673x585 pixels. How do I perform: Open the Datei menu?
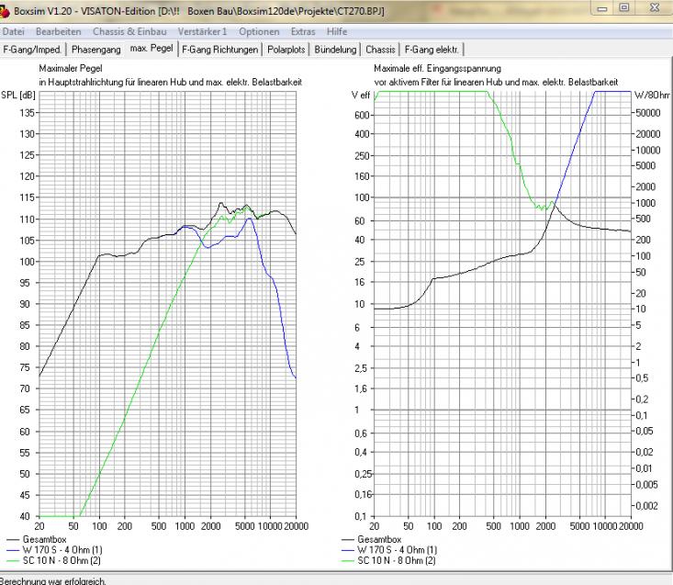point(14,32)
